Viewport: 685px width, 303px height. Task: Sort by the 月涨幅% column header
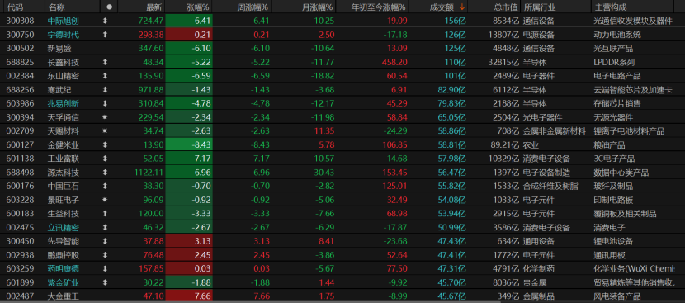pyautogui.click(x=318, y=7)
